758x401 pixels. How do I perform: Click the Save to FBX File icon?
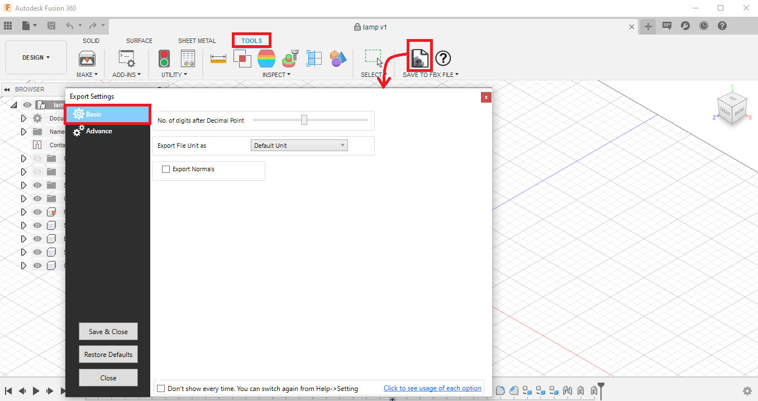click(419, 58)
